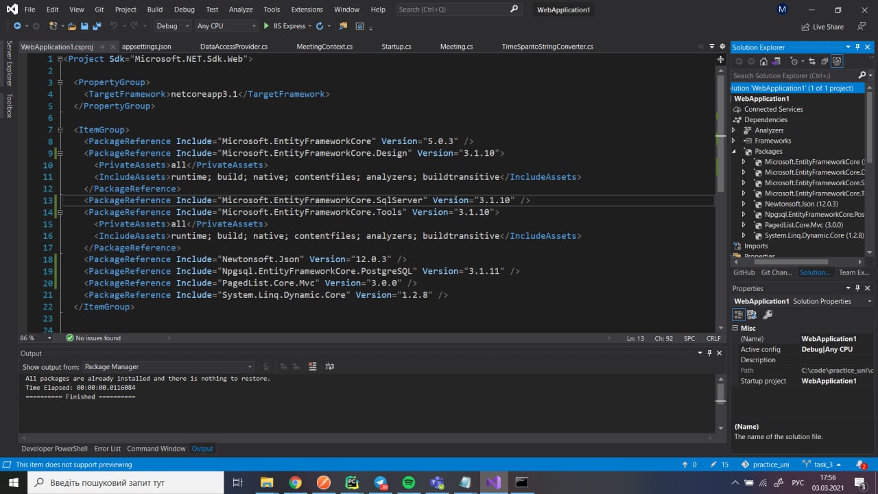
Task: Switch to Team Explorer panel tab
Action: coord(853,272)
